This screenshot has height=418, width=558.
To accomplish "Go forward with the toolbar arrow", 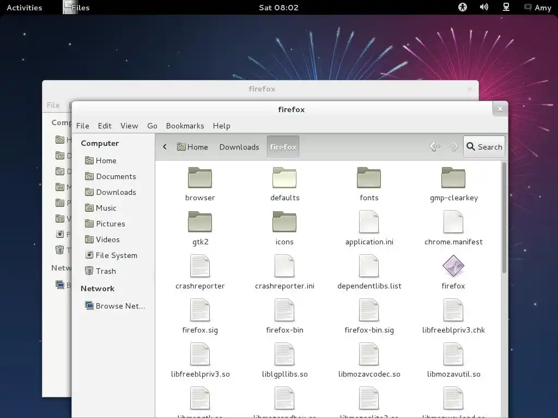I will 453,146.
